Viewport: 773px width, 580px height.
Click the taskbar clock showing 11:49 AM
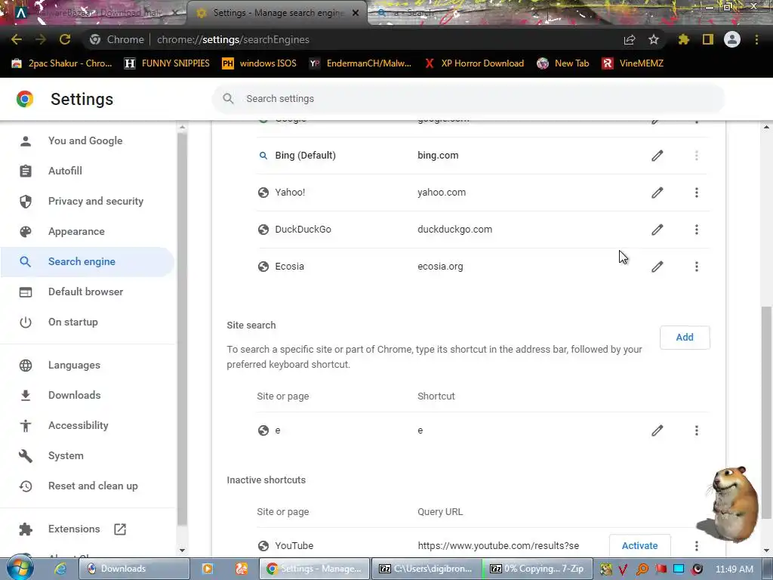(x=734, y=569)
